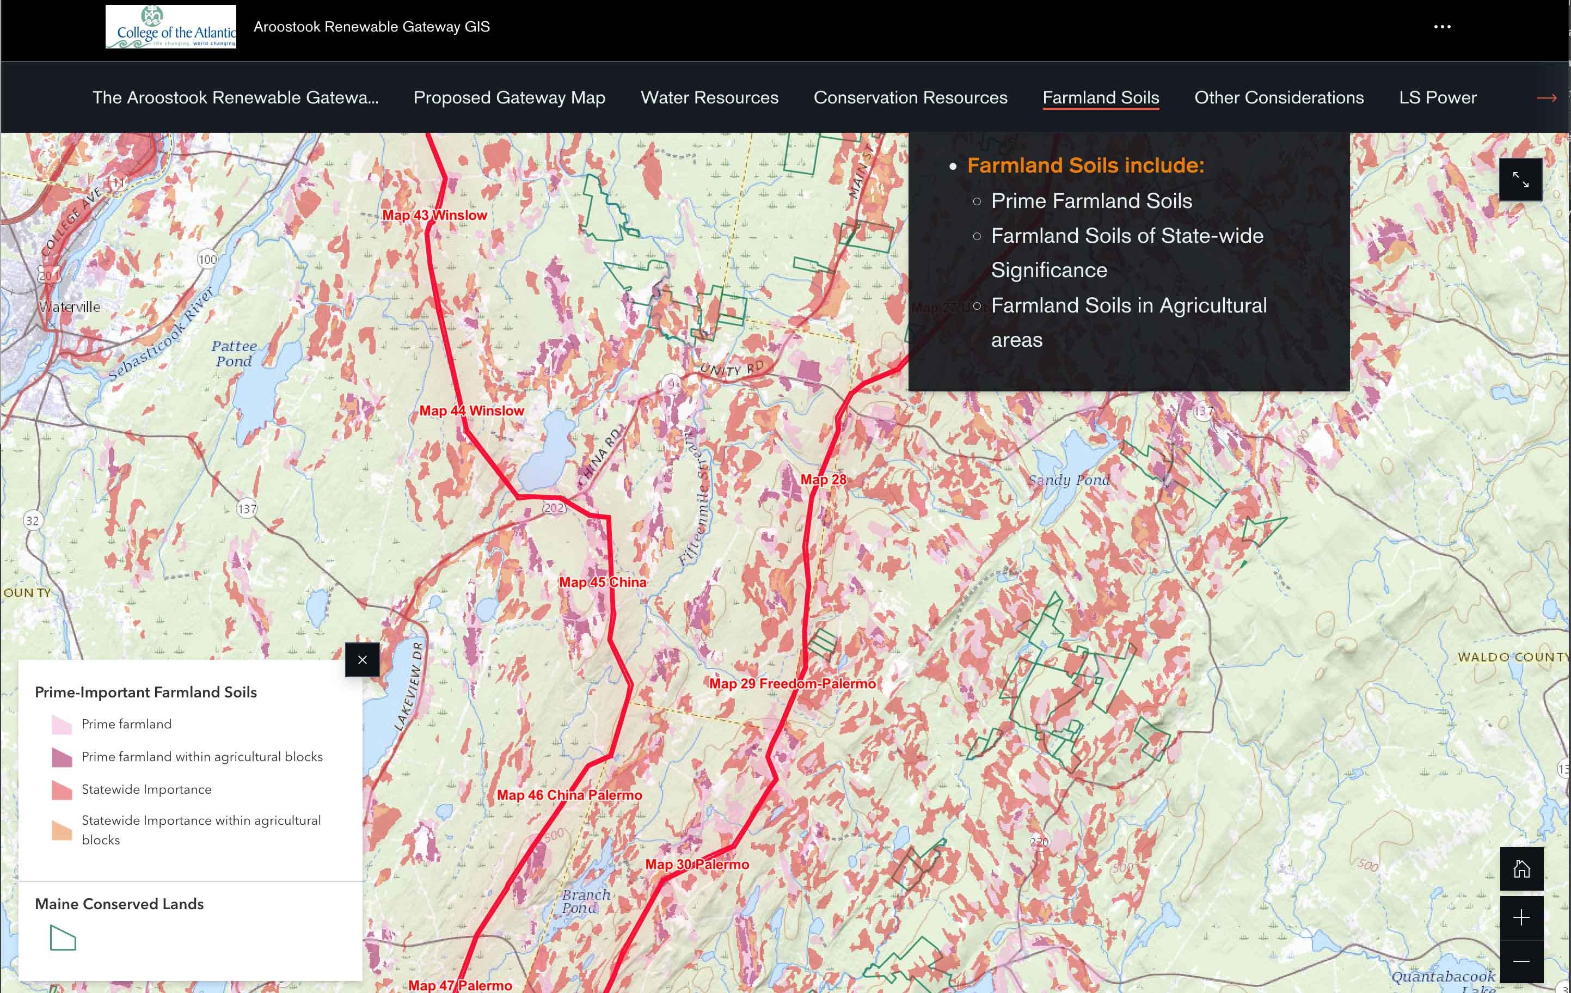Click the route 220 marker label
1571x993 pixels.
[x=1039, y=842]
